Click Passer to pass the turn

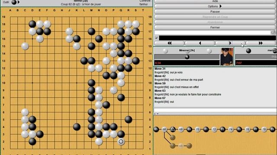(x=215, y=12)
